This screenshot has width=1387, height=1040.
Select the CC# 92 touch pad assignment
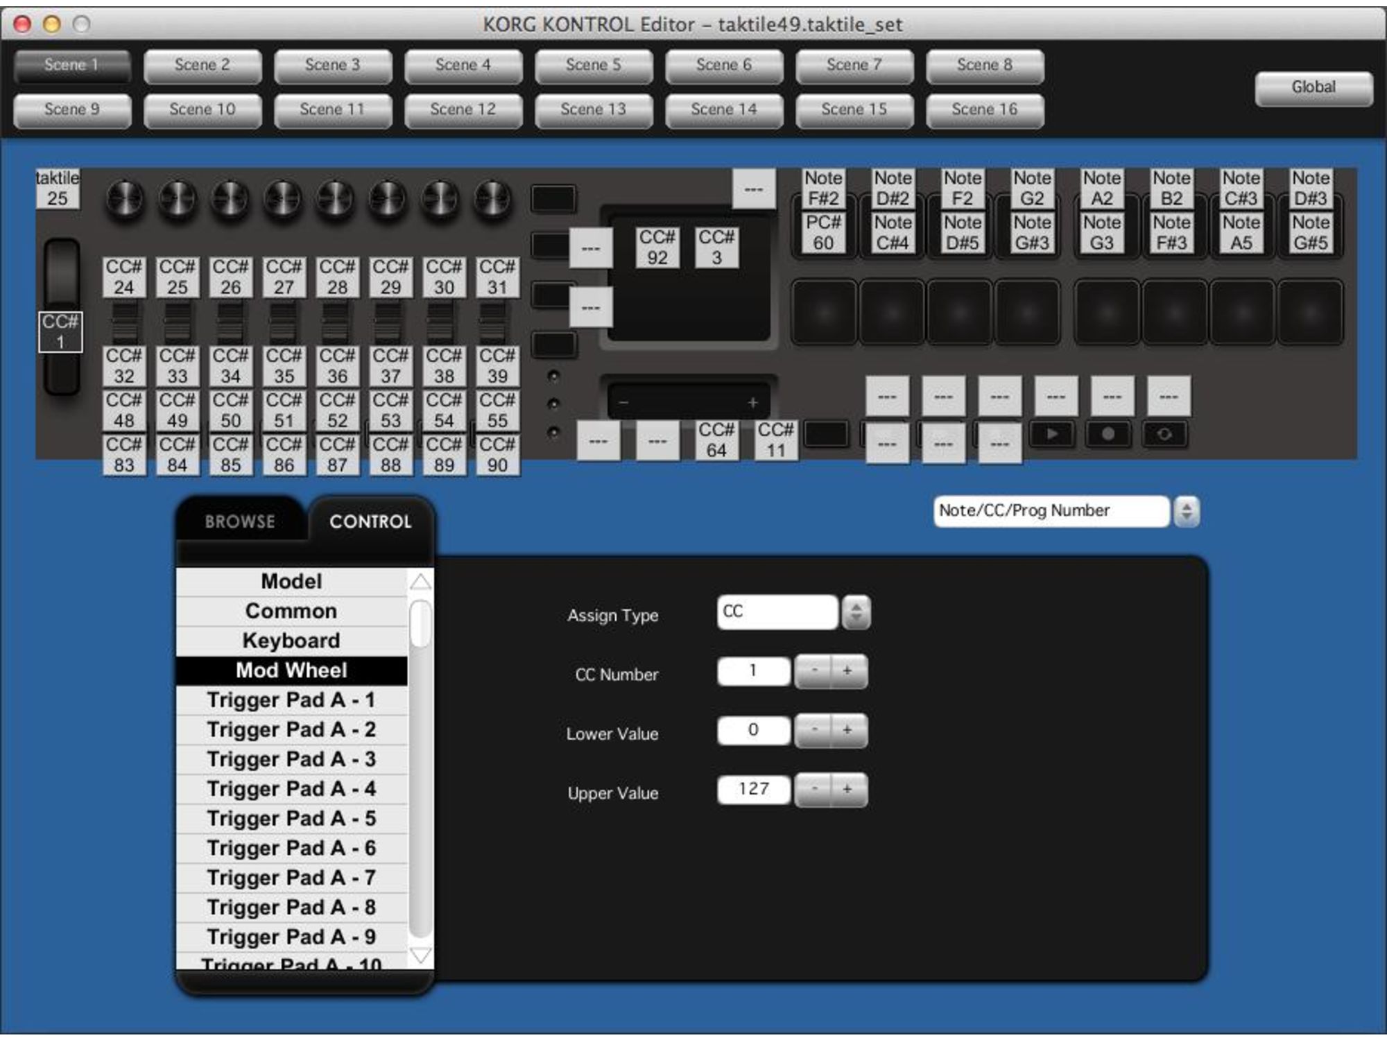click(657, 248)
